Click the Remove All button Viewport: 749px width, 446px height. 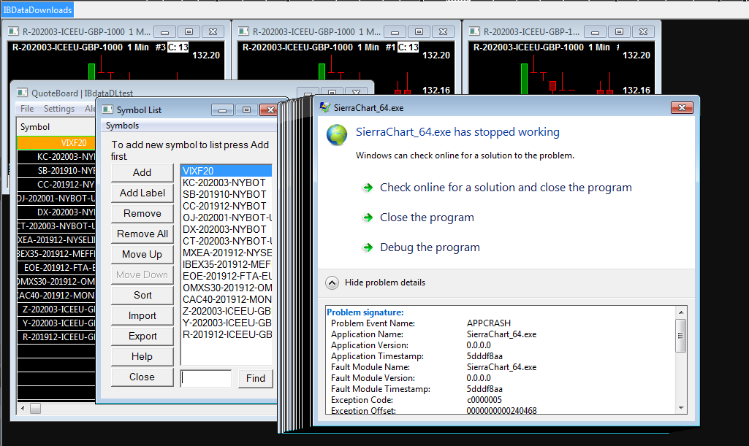pos(142,234)
